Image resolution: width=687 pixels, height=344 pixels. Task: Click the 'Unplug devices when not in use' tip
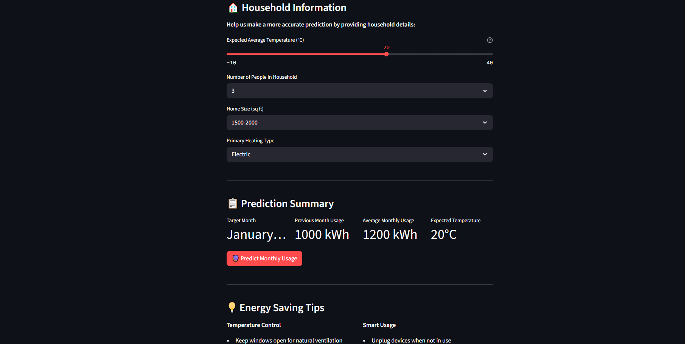(411, 341)
